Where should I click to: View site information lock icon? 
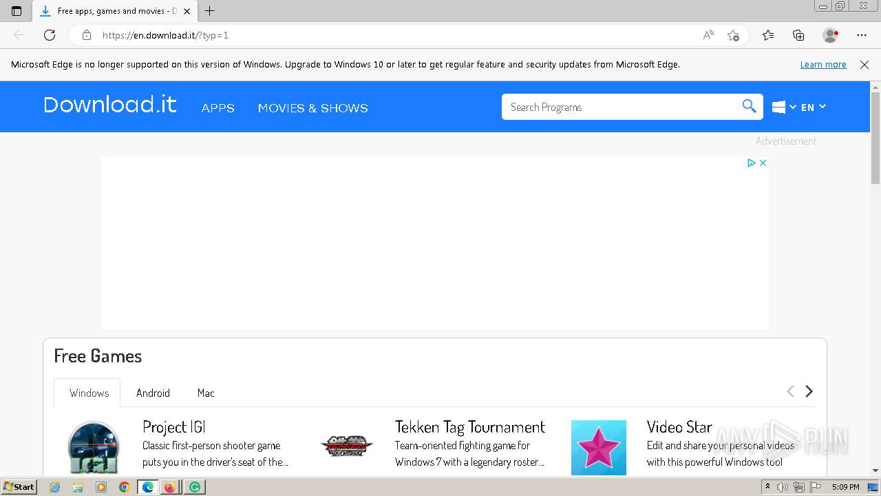click(x=86, y=35)
